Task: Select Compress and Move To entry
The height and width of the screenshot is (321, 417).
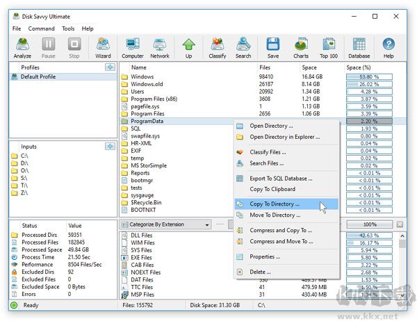Action: click(286, 242)
